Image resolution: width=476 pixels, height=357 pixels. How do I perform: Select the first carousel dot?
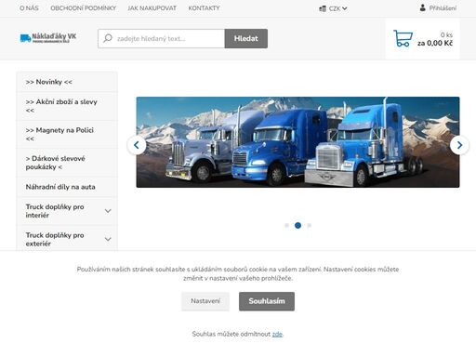point(286,225)
